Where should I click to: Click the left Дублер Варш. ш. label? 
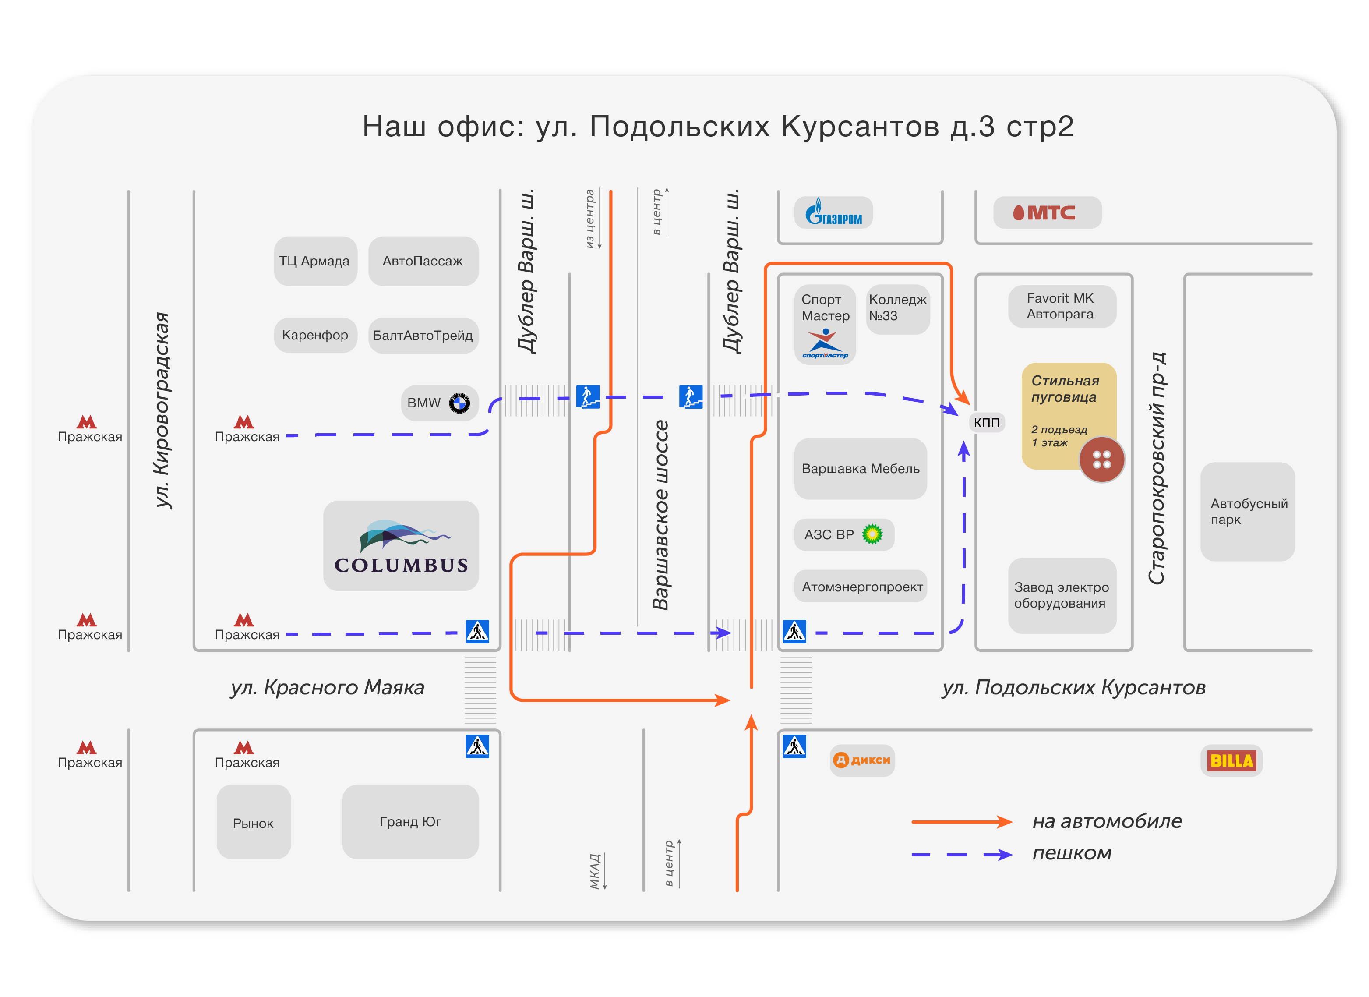[526, 271]
